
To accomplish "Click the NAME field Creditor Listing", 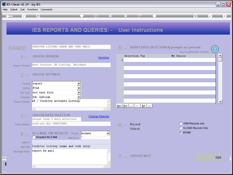I will [x=71, y=47].
